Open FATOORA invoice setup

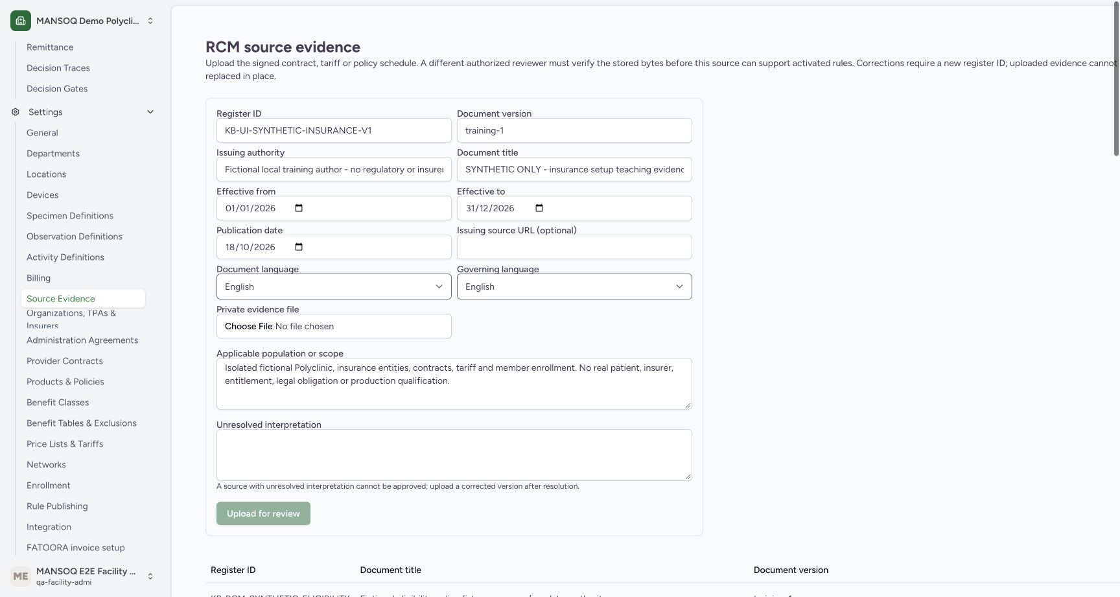click(x=76, y=548)
